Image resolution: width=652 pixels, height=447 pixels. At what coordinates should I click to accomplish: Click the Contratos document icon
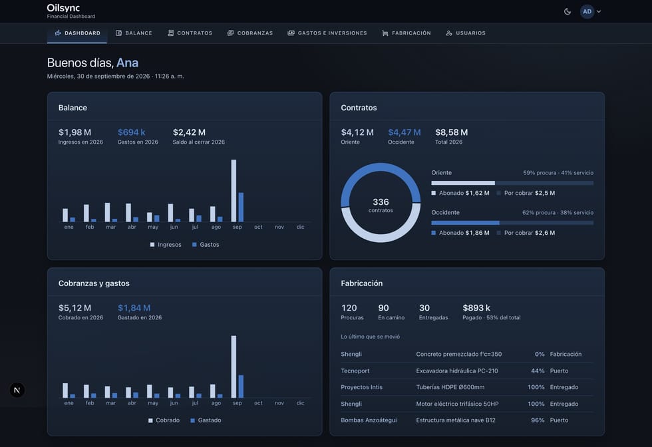point(170,33)
